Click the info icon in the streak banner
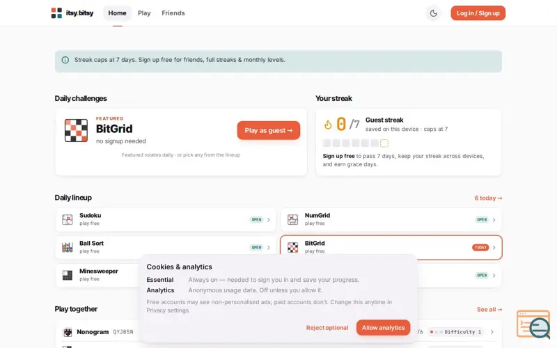This screenshot has height=348, width=557. (65, 60)
